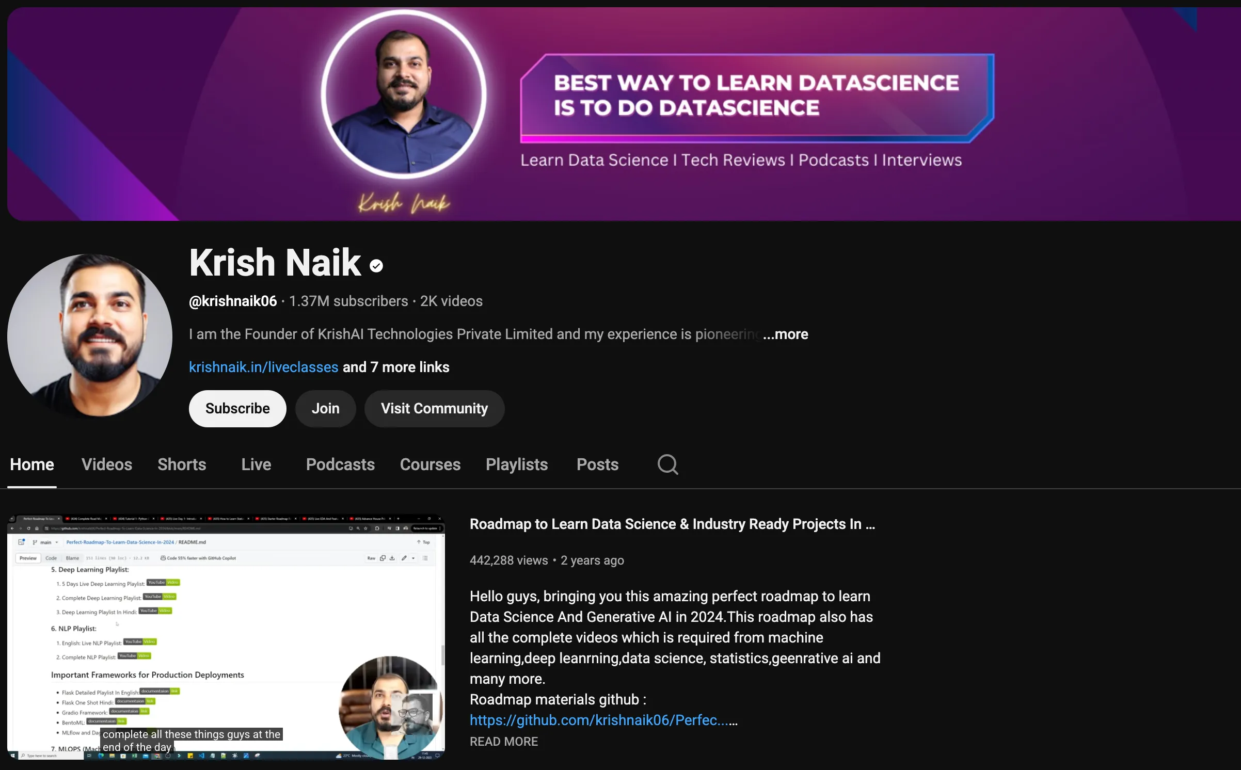Open the Posts tab

tap(597, 464)
